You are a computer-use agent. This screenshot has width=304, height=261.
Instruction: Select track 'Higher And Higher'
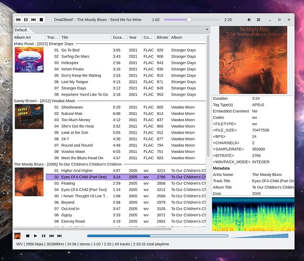point(126,171)
